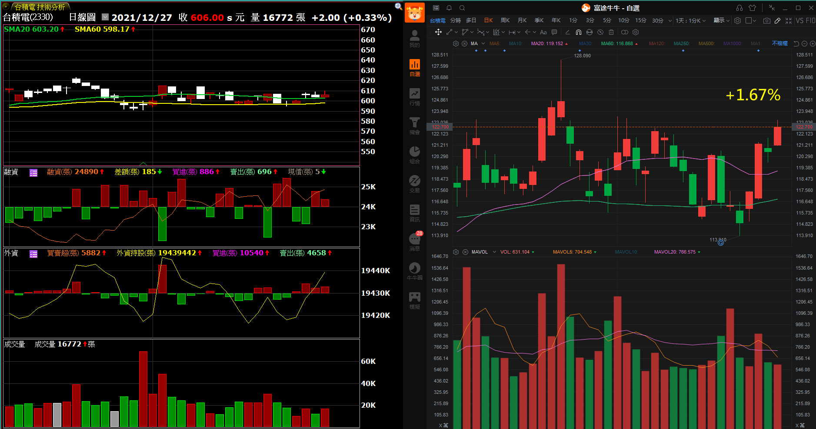Toggle MA120 line visibility

click(657, 43)
